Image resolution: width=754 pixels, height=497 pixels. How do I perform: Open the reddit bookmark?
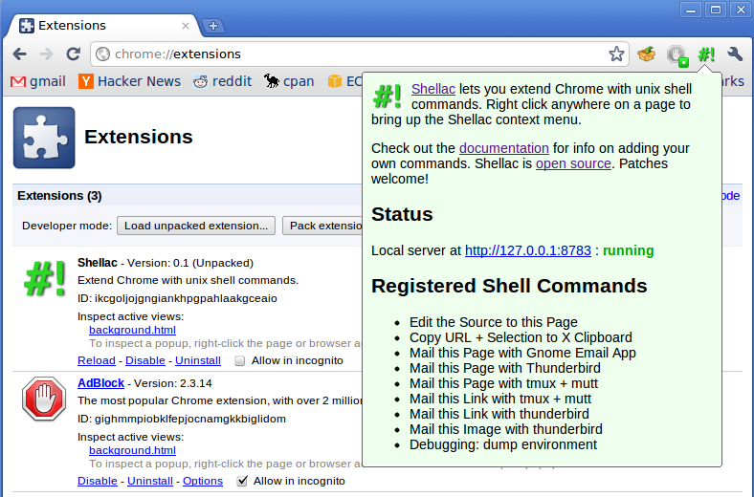(223, 81)
